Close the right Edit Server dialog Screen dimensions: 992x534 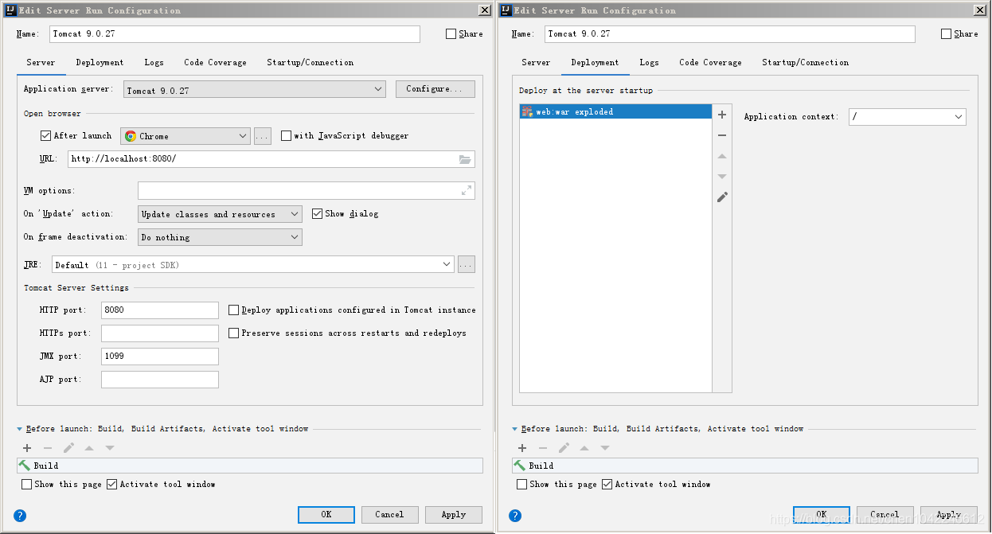click(979, 10)
